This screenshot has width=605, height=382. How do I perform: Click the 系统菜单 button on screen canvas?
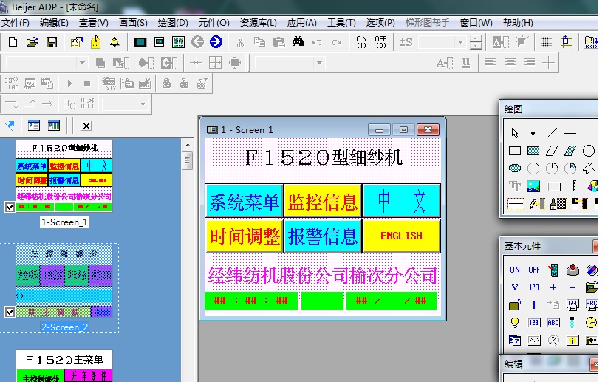point(244,201)
